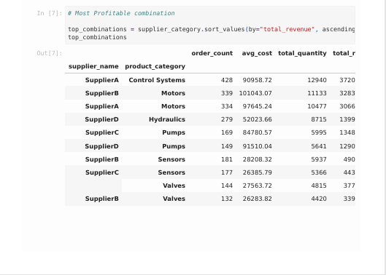Click the In [7]: prompt label

(50, 13)
